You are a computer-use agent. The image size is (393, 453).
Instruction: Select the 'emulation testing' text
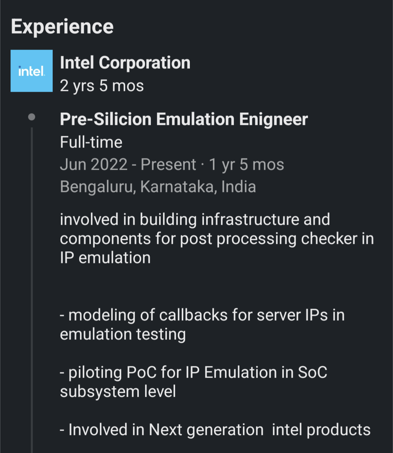tap(123, 334)
